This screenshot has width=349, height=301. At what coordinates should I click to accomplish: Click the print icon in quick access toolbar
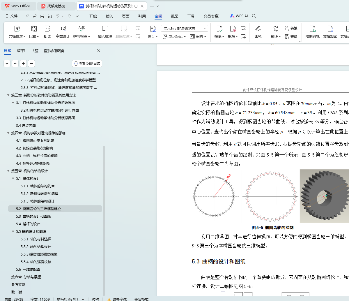coord(42,16)
